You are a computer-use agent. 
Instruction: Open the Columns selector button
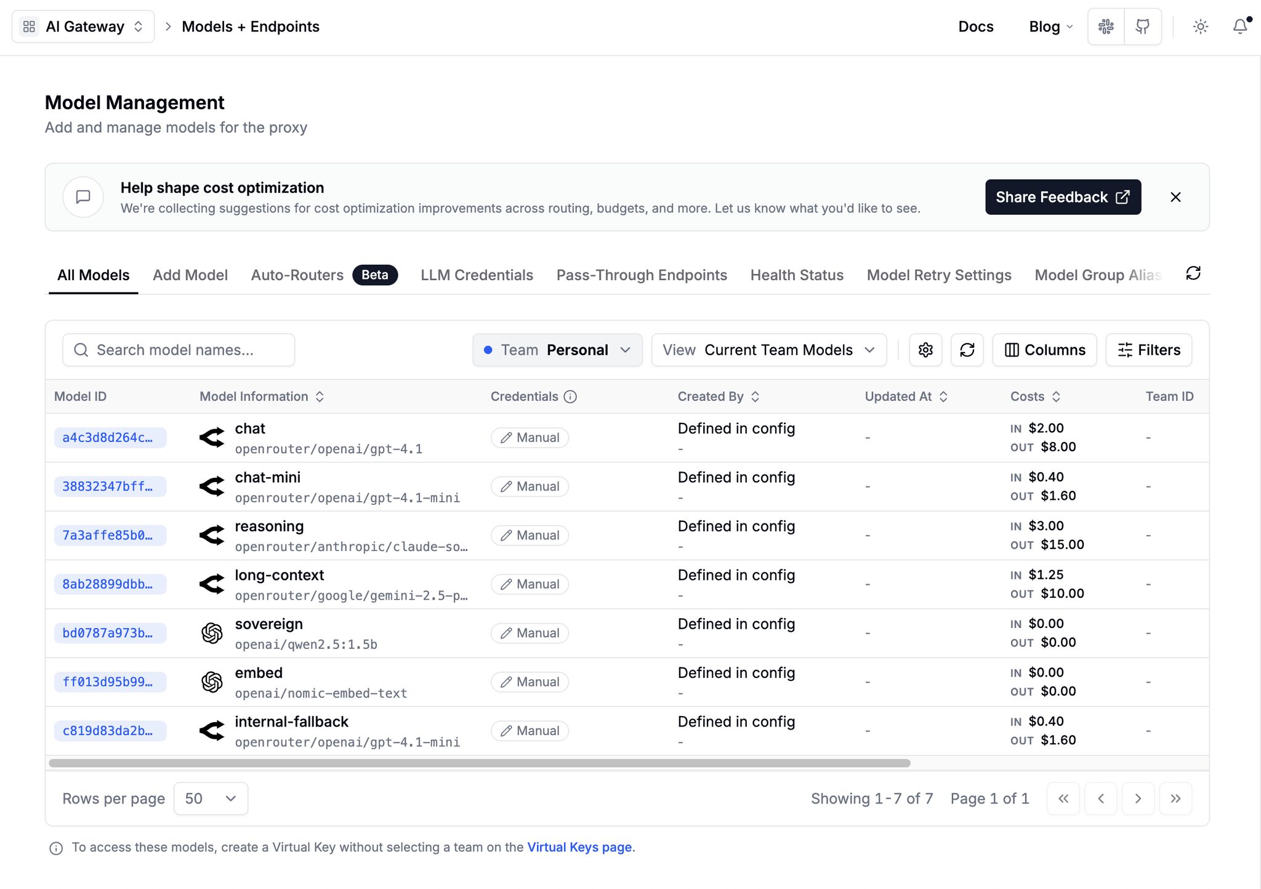(1044, 350)
